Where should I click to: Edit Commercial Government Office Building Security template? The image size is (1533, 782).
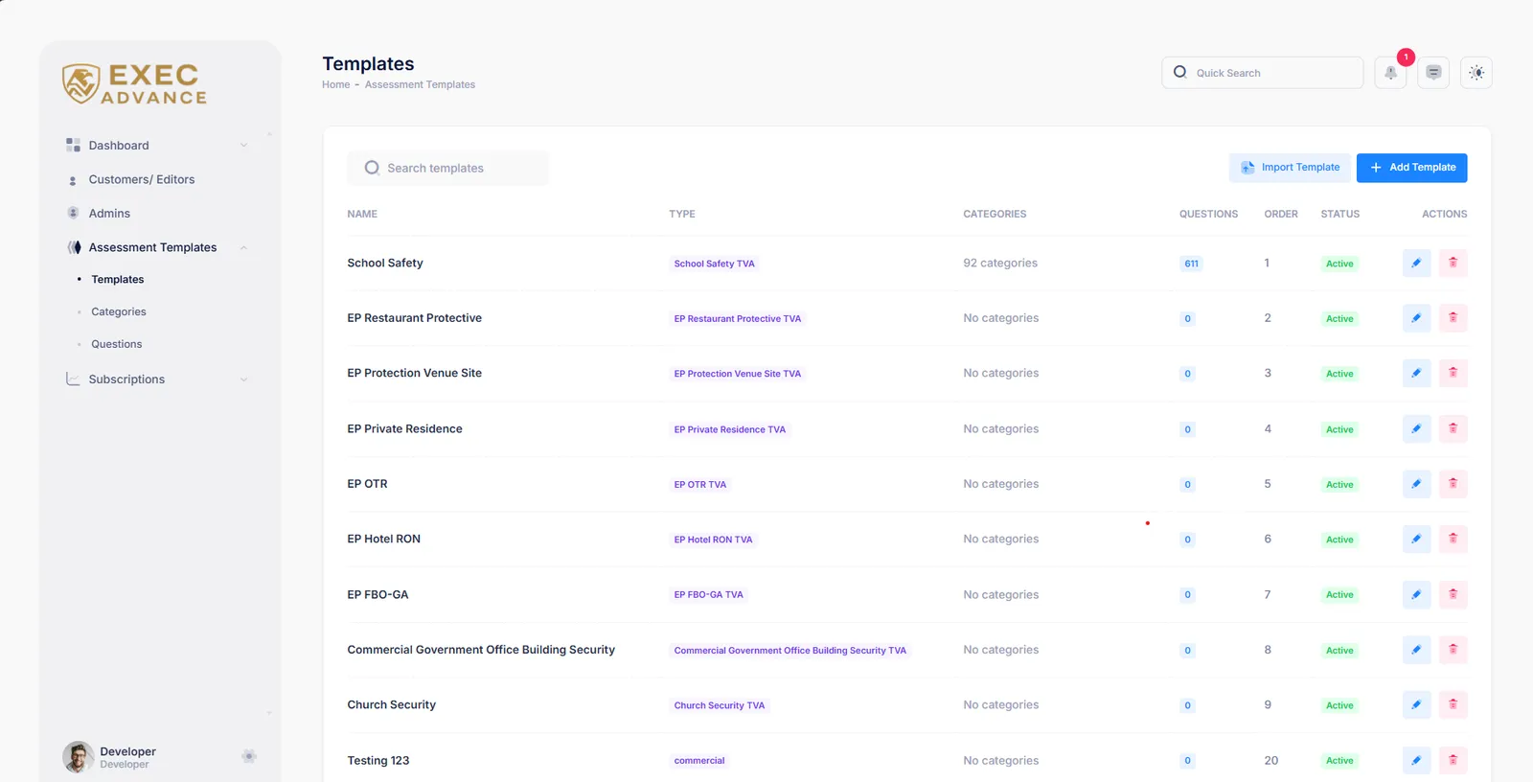pyautogui.click(x=1416, y=650)
